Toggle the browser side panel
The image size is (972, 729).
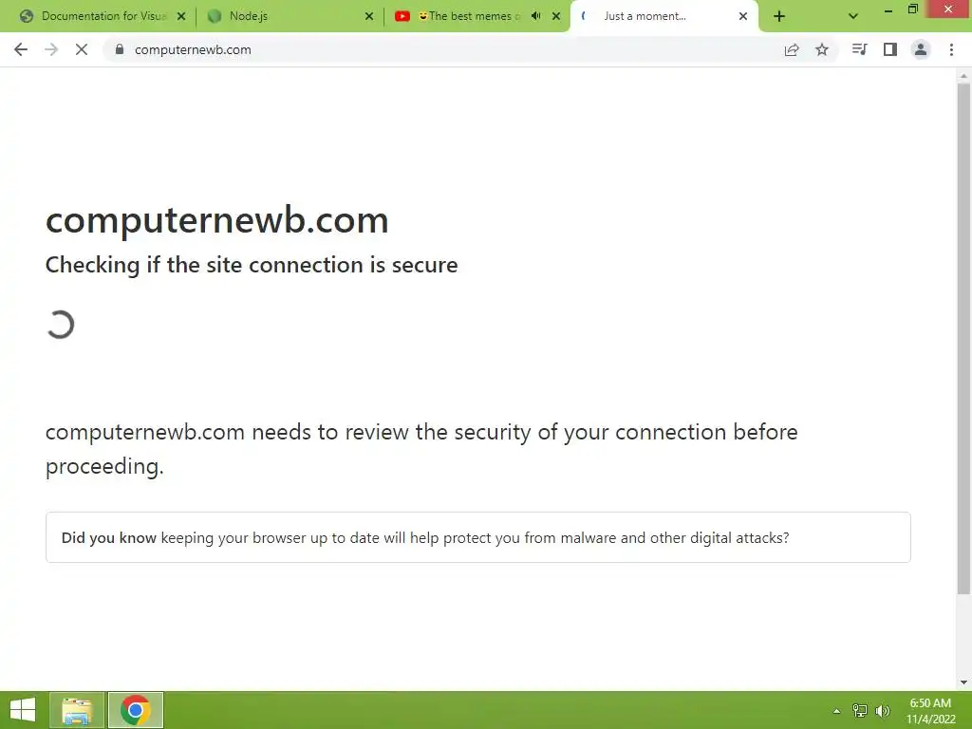[890, 49]
